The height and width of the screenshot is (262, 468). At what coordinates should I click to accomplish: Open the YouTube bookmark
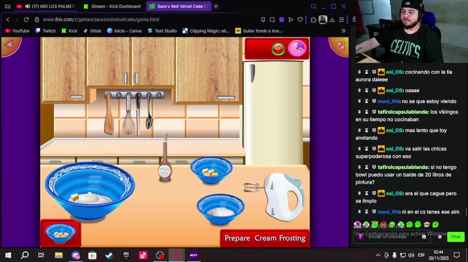tap(17, 31)
